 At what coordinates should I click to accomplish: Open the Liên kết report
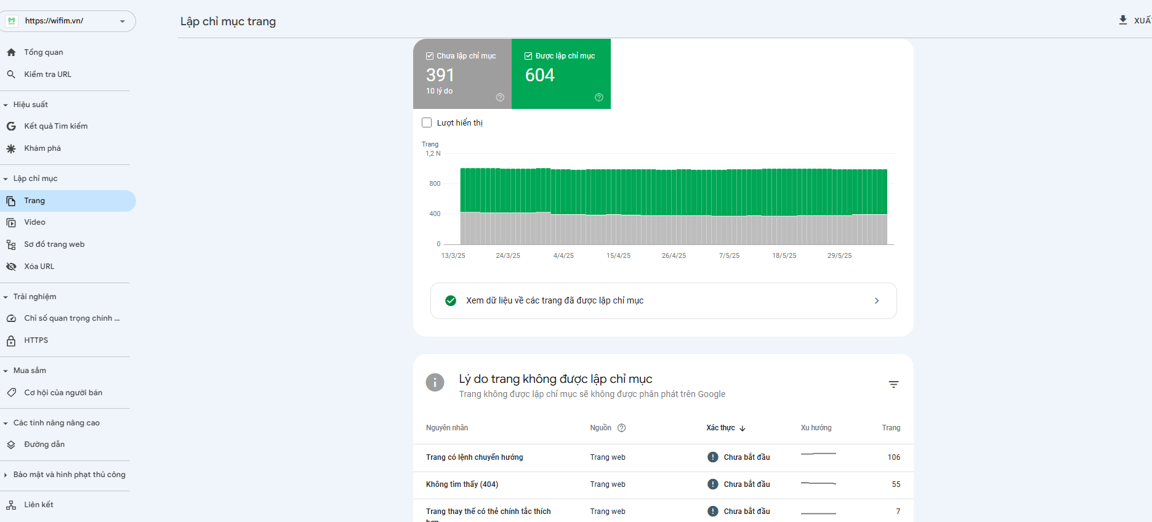coord(68,505)
